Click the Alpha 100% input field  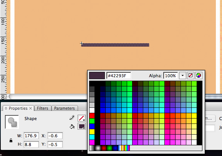click(x=171, y=76)
